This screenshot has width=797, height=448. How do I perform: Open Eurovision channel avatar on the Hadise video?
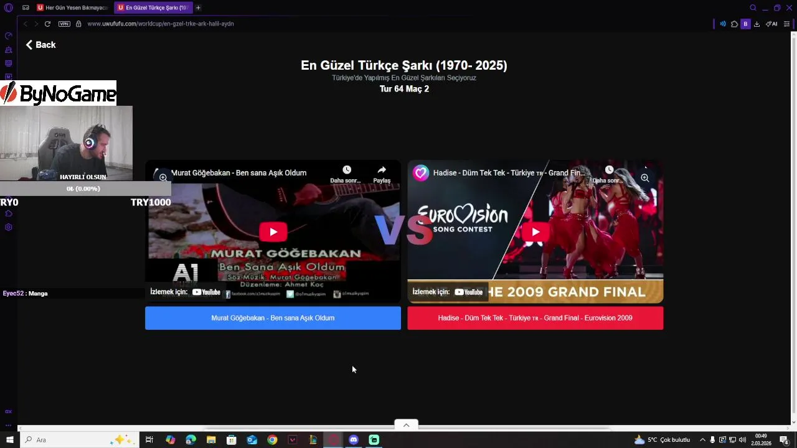[421, 173]
